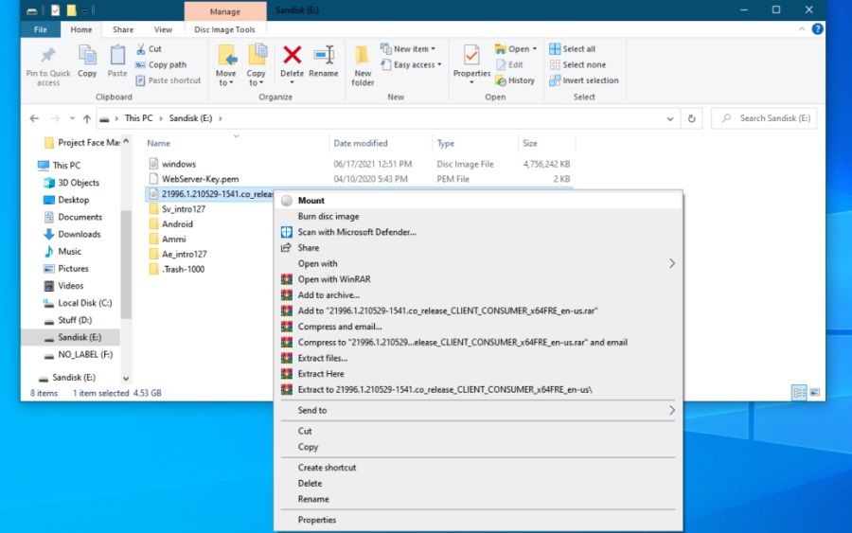Switch to large icons view toggle
Screen dimensions: 852x533
click(x=815, y=392)
